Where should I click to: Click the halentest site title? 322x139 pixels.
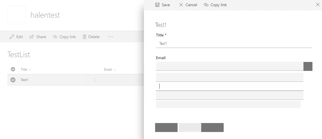coord(45,15)
